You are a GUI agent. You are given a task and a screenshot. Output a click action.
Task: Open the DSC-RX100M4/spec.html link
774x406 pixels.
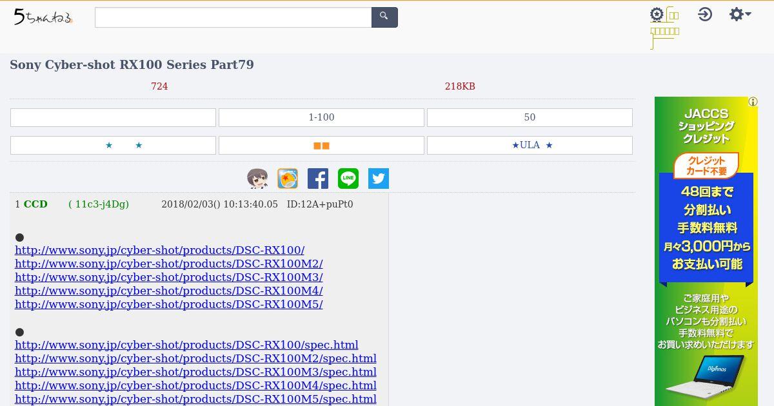pos(195,385)
